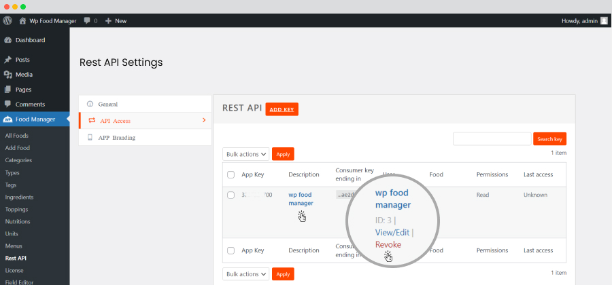612x285 pixels.
Task: Click the Media icon in sidebar
Action: click(7, 75)
